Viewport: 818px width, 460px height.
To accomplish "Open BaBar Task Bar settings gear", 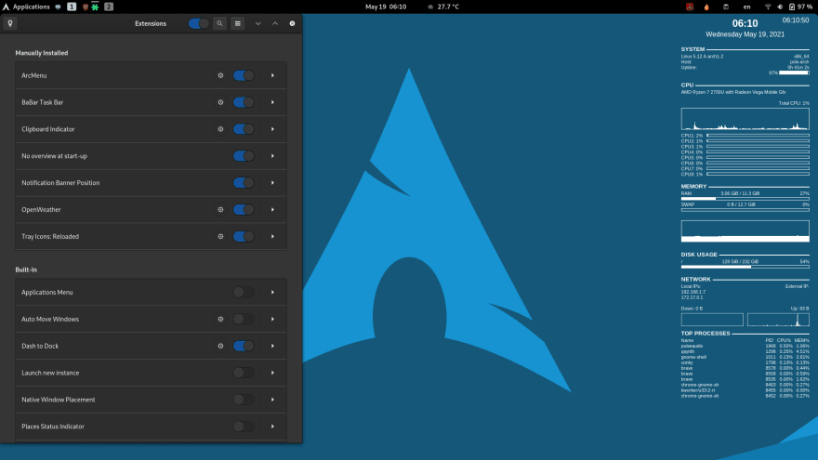I will coord(220,102).
